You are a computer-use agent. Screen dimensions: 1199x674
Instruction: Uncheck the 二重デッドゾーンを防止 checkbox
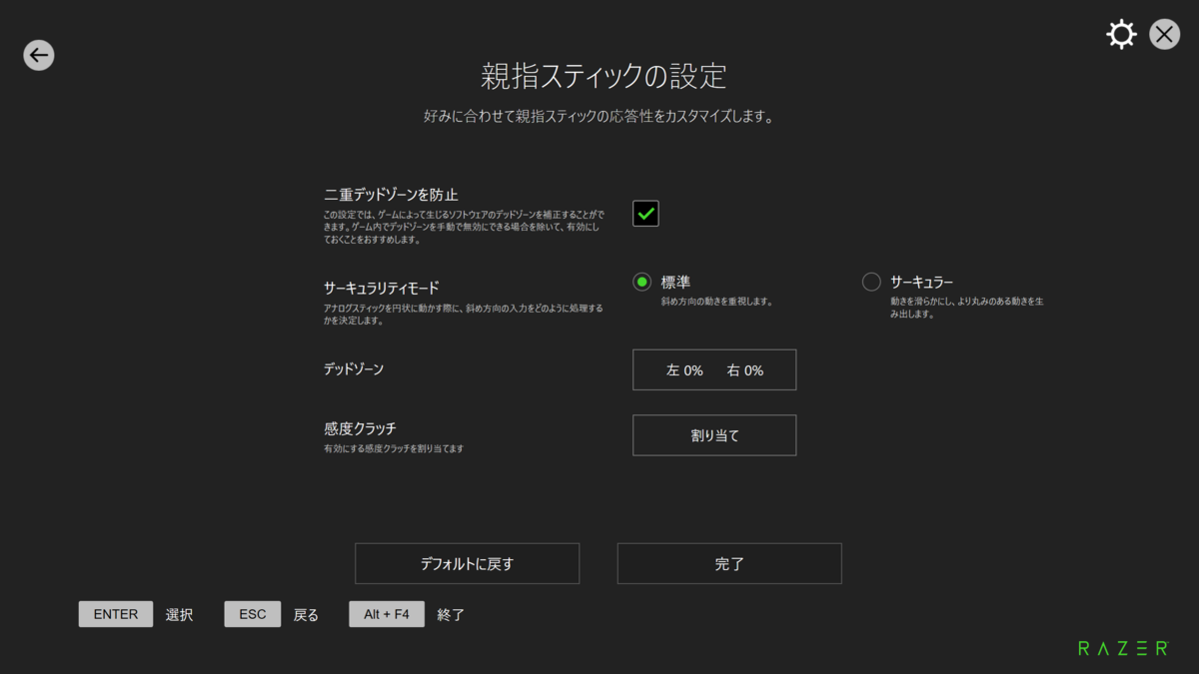[645, 213]
